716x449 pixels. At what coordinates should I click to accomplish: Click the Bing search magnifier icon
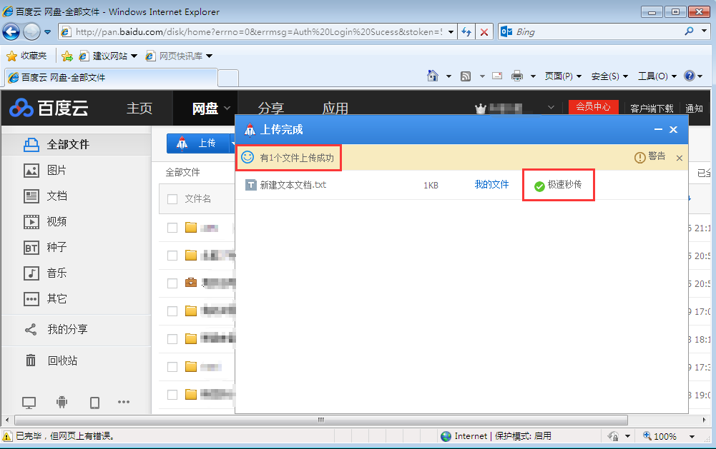point(689,31)
